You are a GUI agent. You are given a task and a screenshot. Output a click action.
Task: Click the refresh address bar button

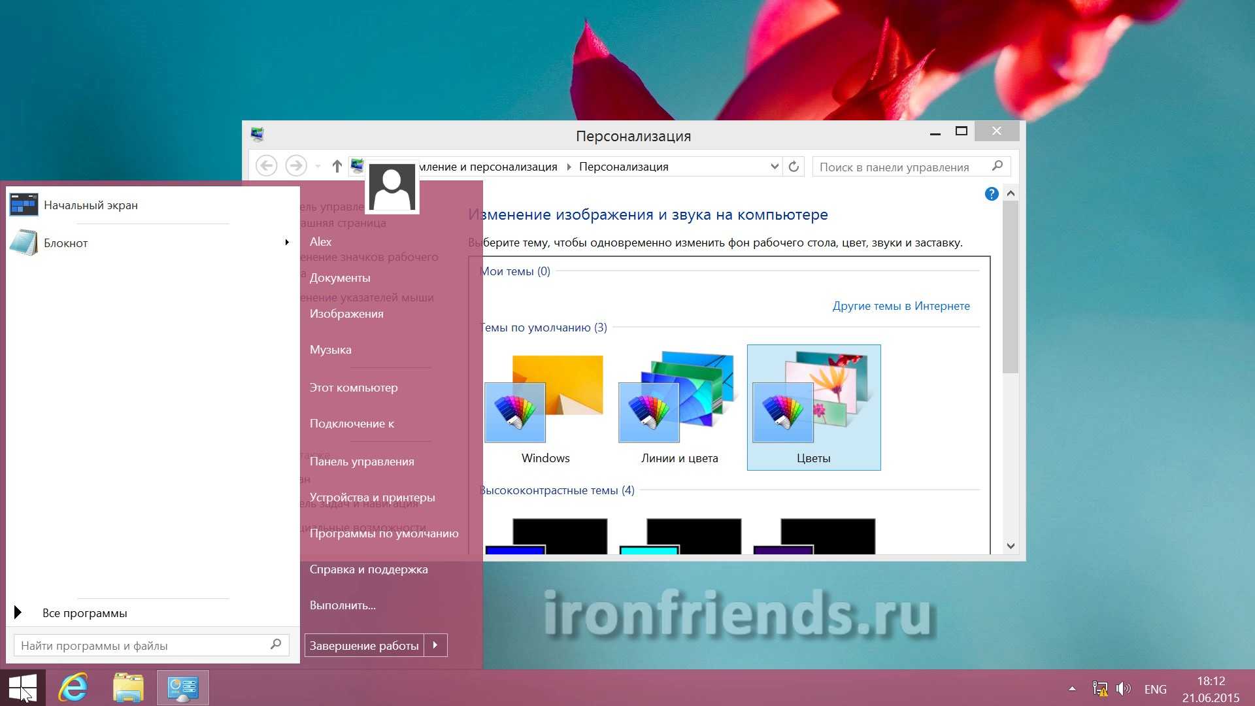click(794, 167)
